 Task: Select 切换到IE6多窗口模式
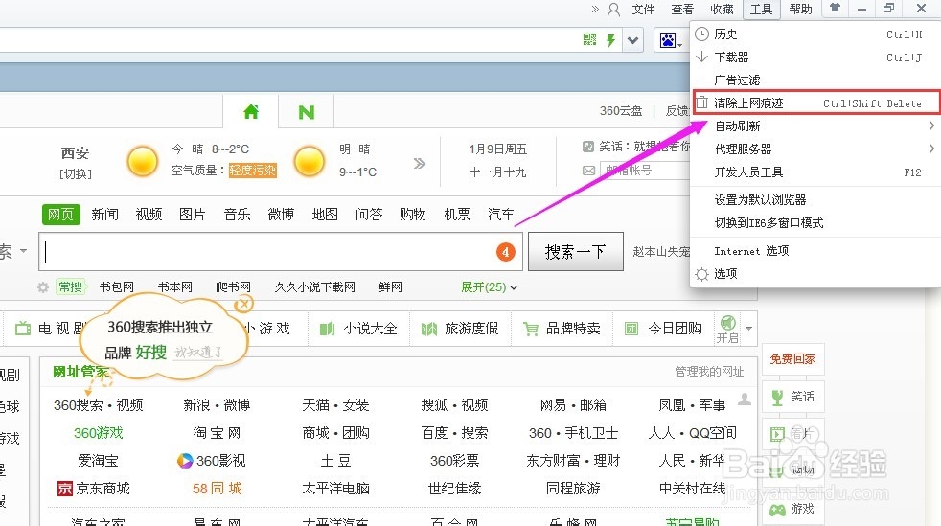tap(814, 222)
